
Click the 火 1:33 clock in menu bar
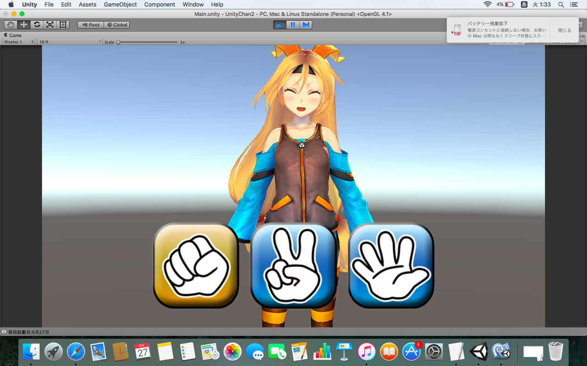(x=542, y=5)
